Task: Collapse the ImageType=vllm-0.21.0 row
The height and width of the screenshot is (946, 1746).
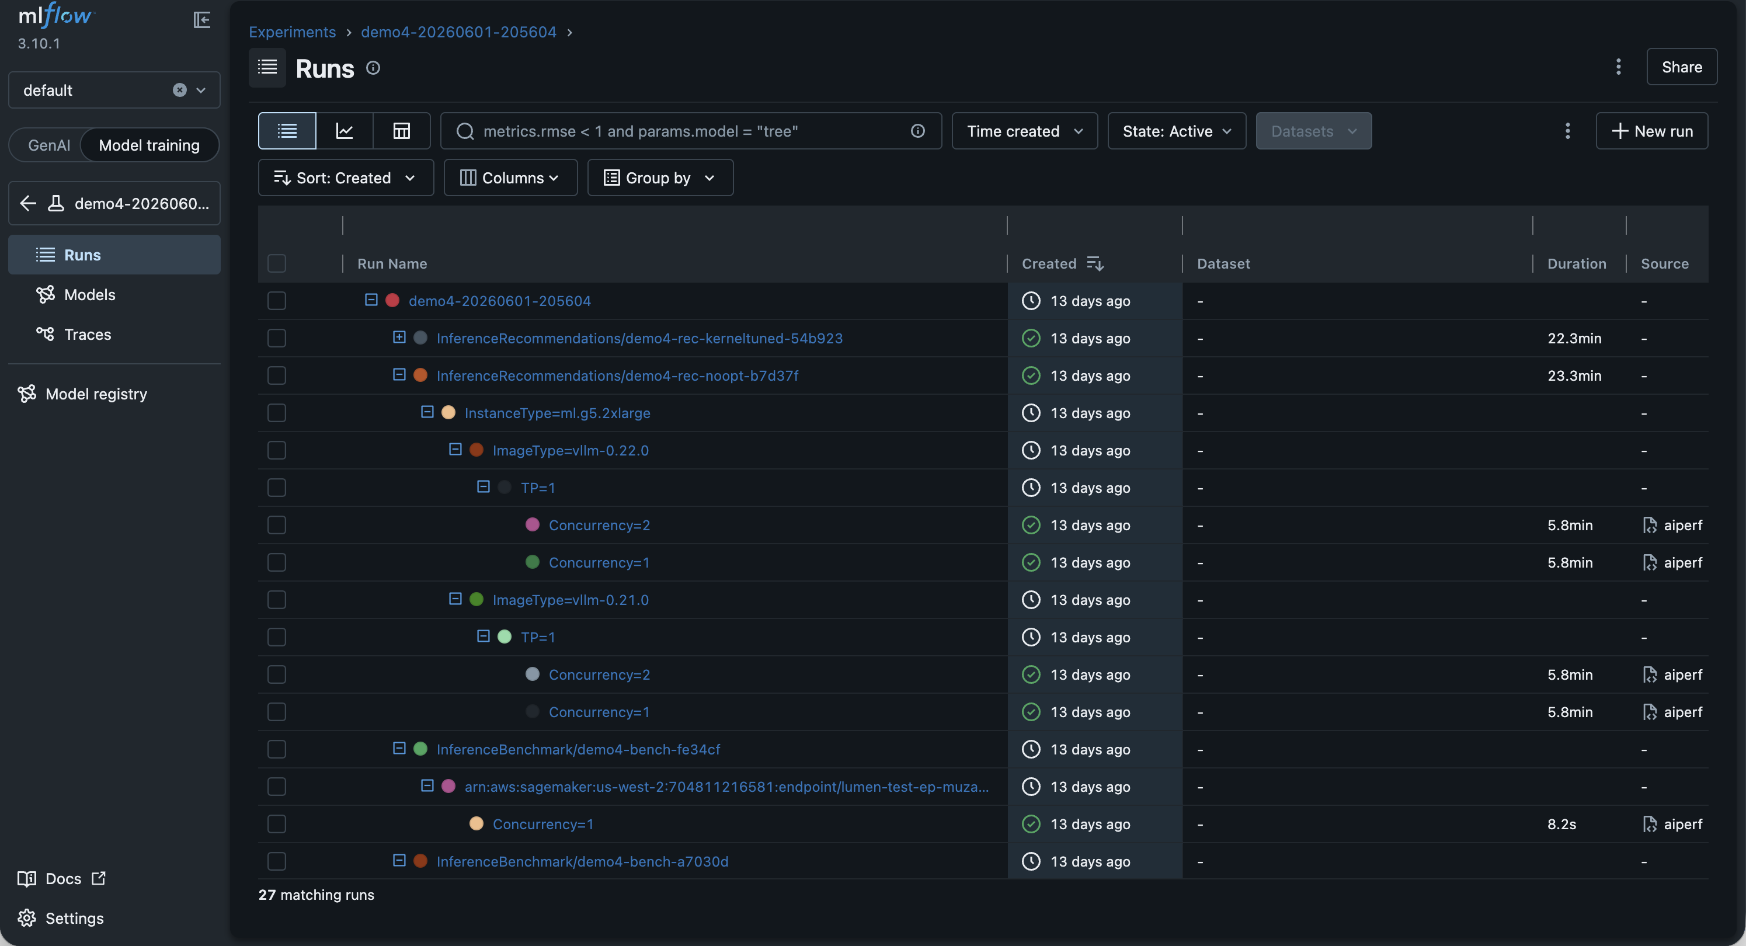Action: [455, 599]
